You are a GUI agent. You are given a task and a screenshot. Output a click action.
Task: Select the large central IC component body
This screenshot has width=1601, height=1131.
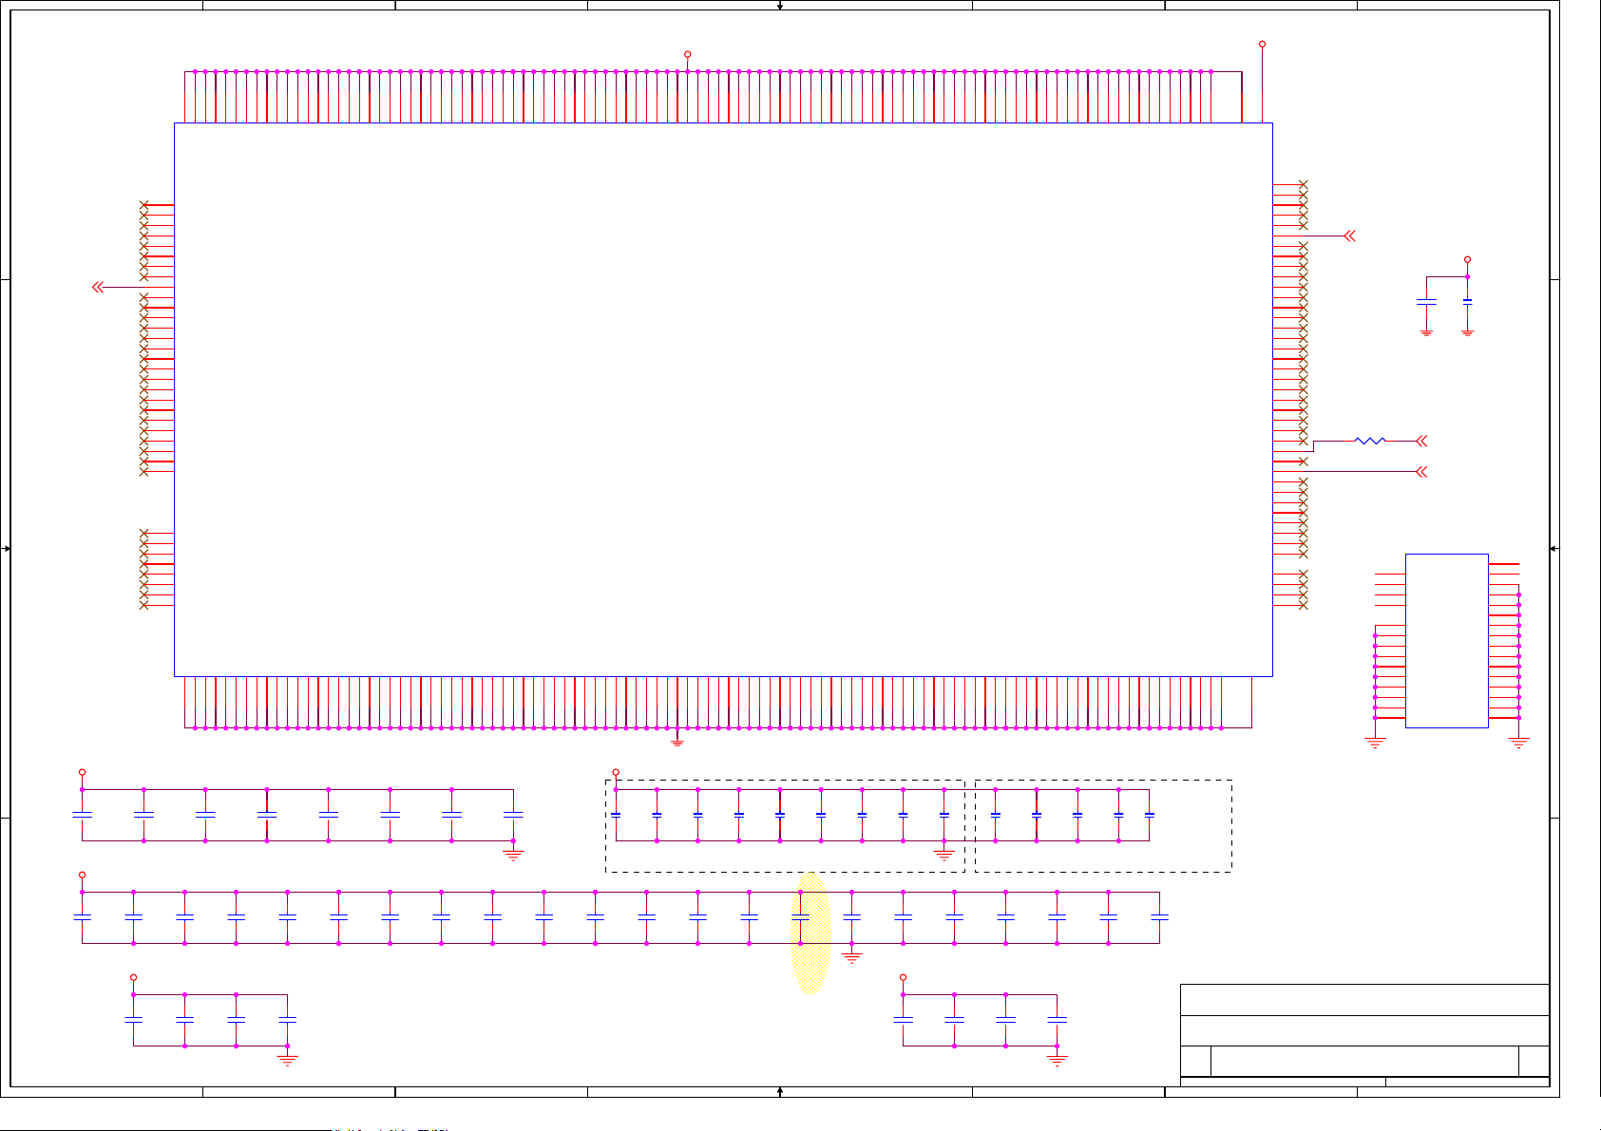pyautogui.click(x=723, y=400)
